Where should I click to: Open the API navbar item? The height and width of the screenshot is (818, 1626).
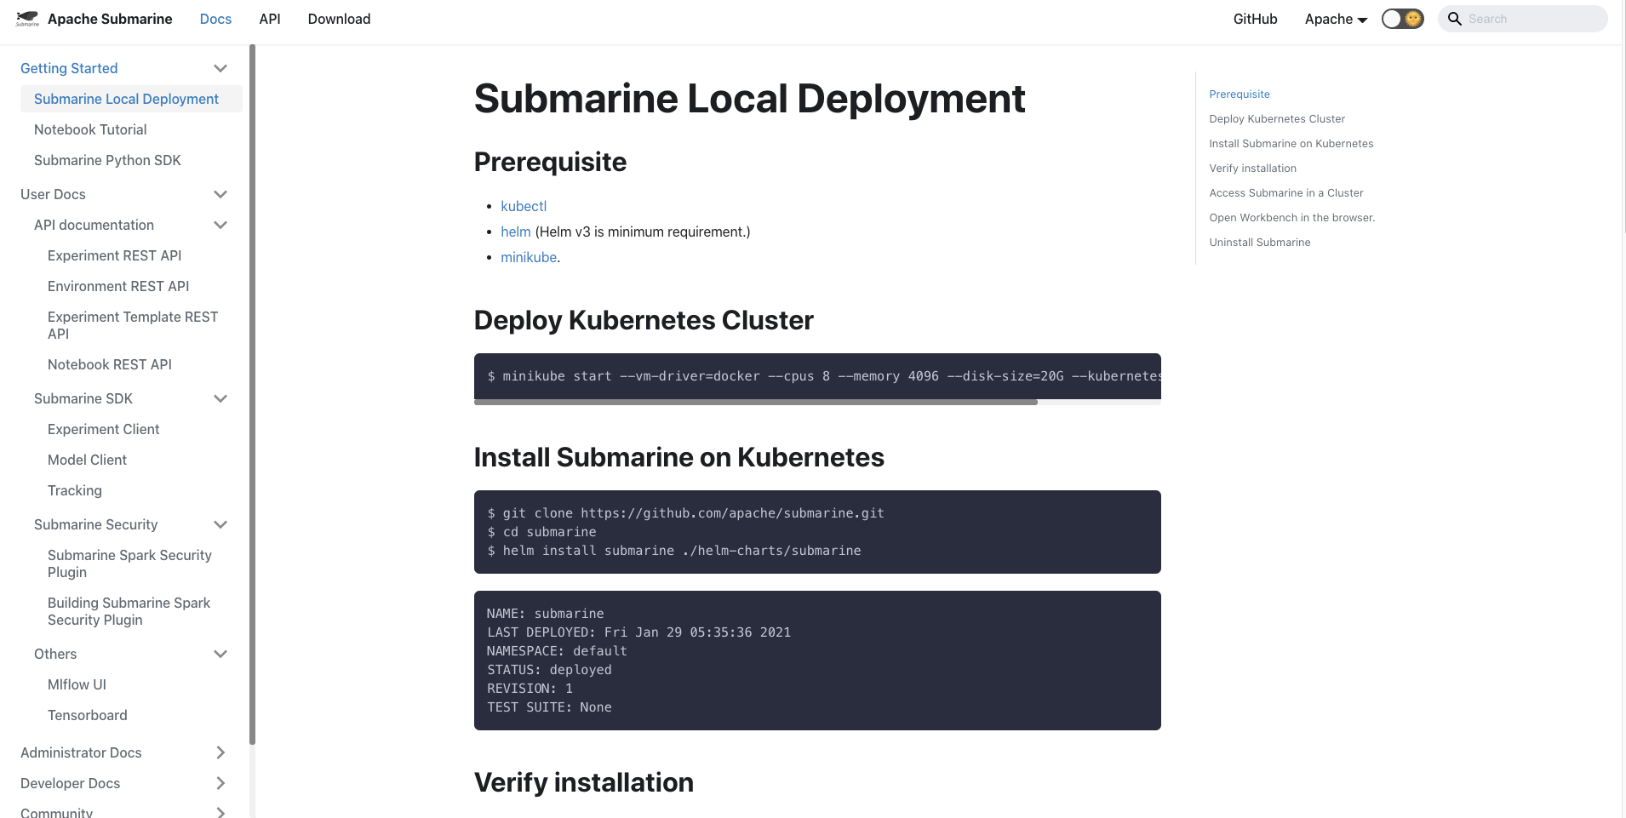(x=270, y=19)
